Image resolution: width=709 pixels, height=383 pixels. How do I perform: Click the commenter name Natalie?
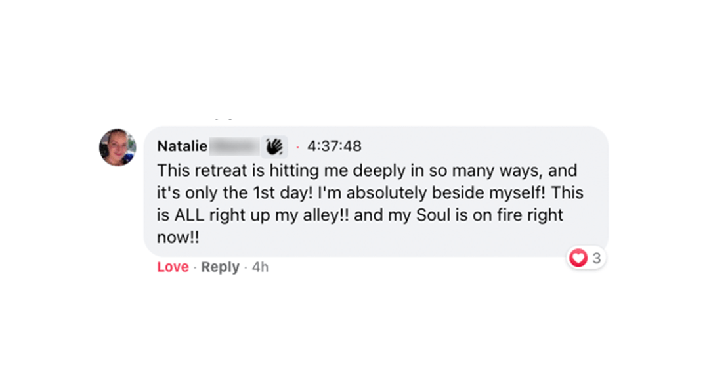click(183, 146)
